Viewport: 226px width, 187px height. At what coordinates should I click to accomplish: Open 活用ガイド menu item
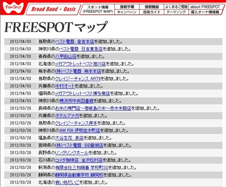[x=151, y=12]
